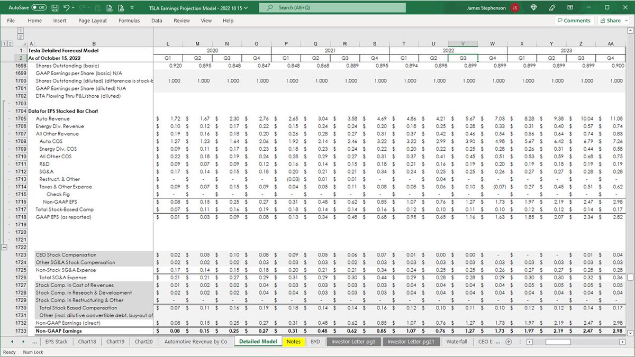Image resolution: width=635 pixels, height=357 pixels.
Task: Collapse the row group with minus button
Action: point(5,247)
